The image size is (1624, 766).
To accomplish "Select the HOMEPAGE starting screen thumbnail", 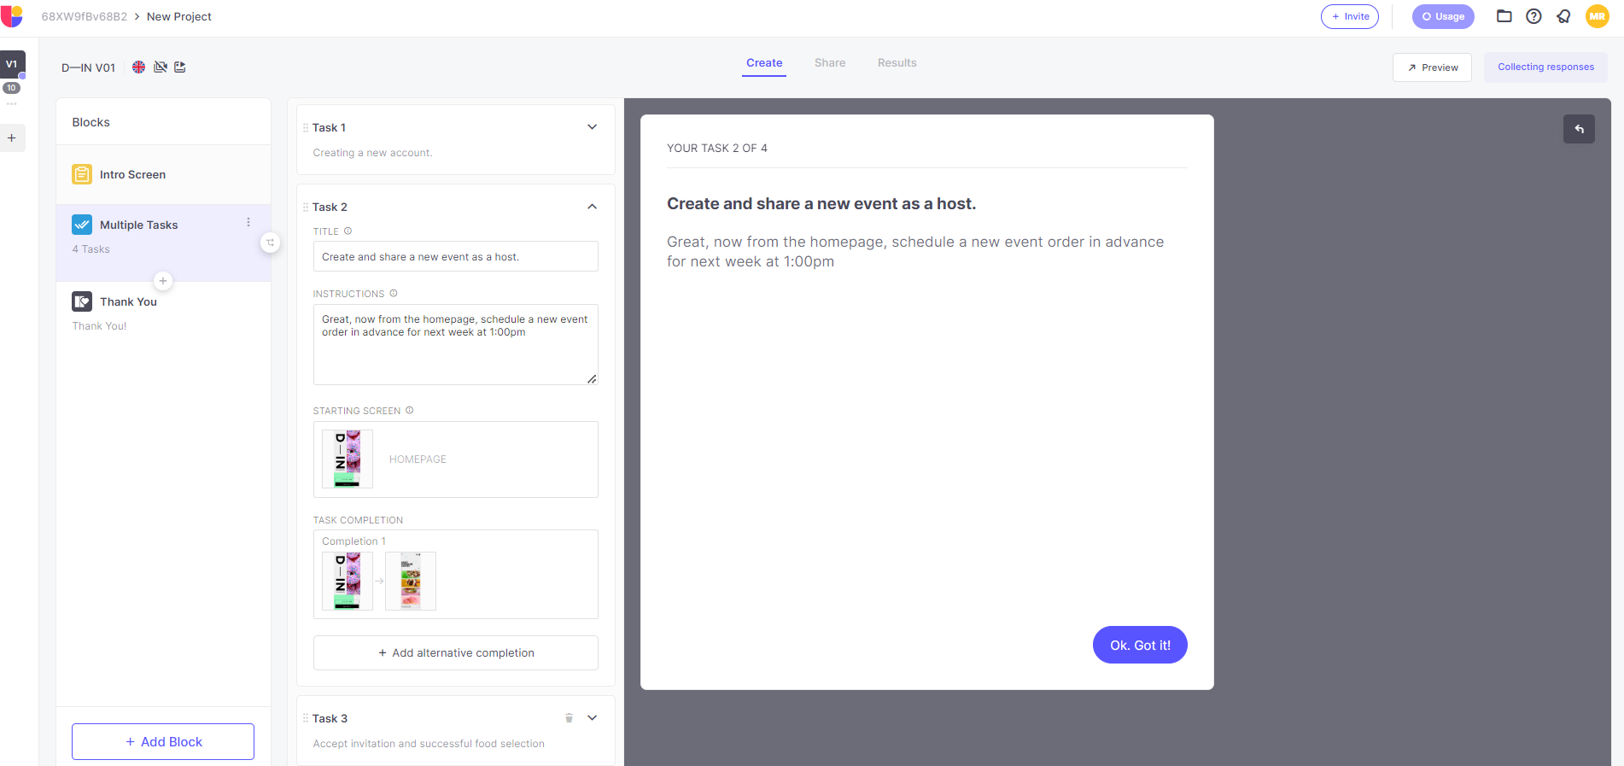I will (x=348, y=459).
